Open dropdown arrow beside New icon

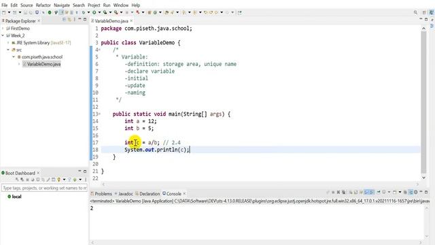(x=9, y=12)
